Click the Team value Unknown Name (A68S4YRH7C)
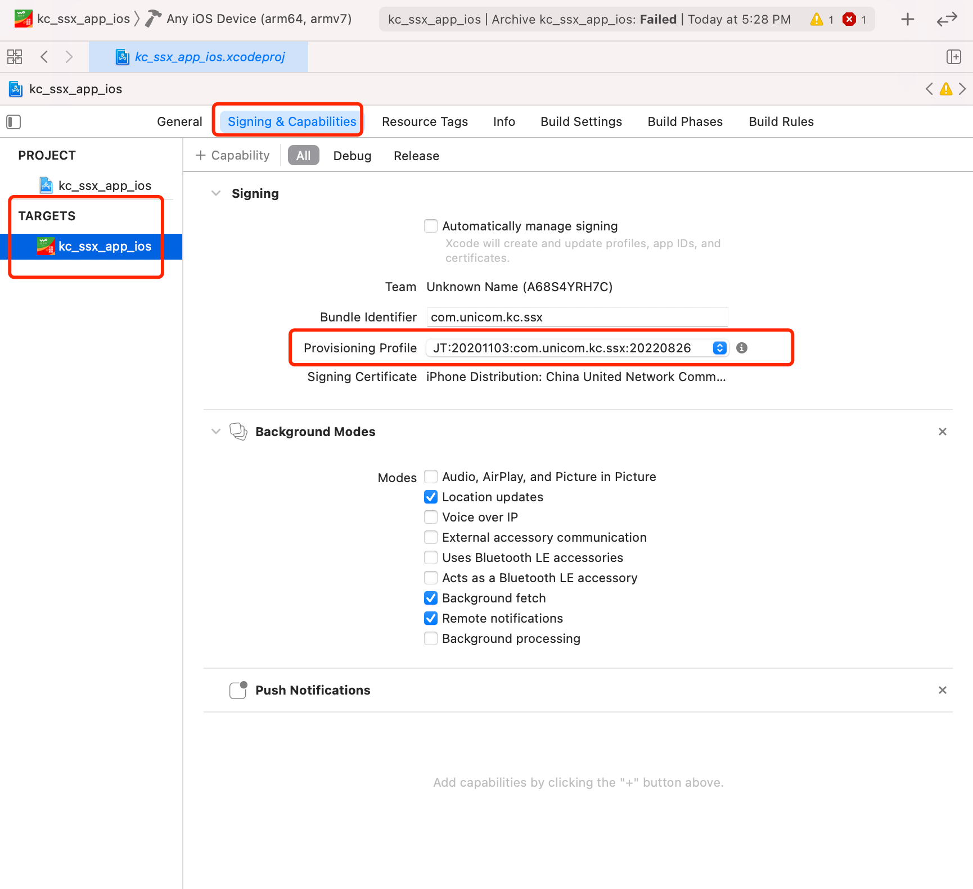Screen dimensions: 973x889 point(519,287)
